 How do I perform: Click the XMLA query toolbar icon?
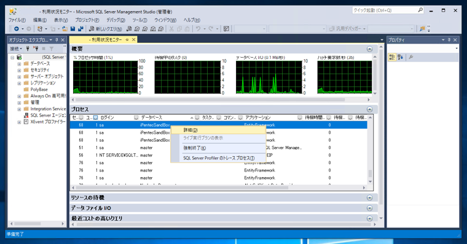[153, 29]
